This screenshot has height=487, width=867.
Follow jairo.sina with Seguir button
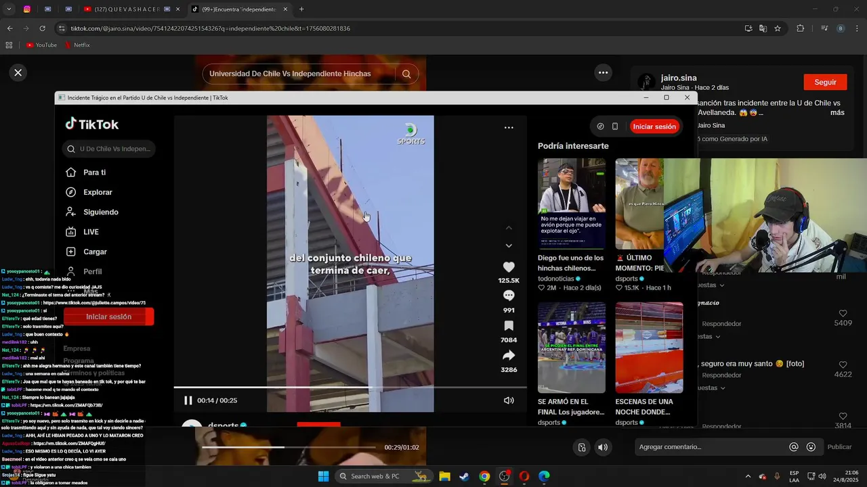[x=825, y=82]
